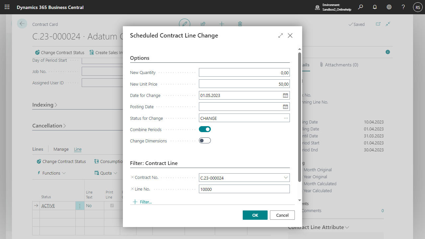Remove the Contract No. filter
The height and width of the screenshot is (239, 425).
click(x=132, y=178)
